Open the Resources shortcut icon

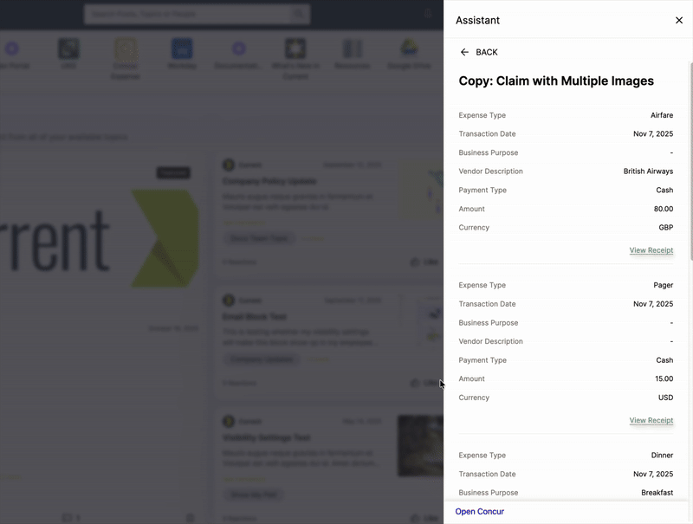tap(353, 49)
